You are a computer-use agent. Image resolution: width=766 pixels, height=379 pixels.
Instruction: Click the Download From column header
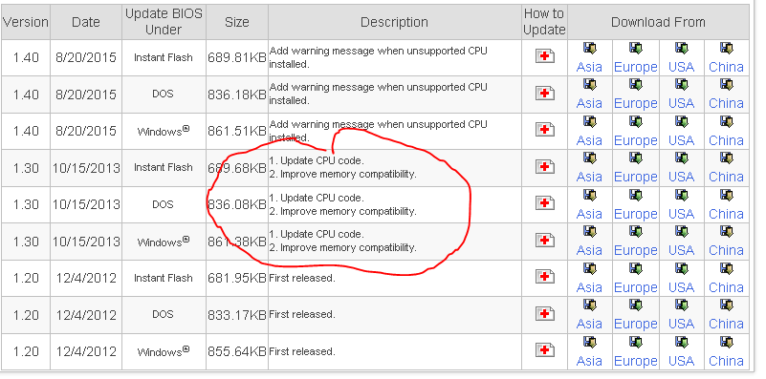tap(658, 22)
